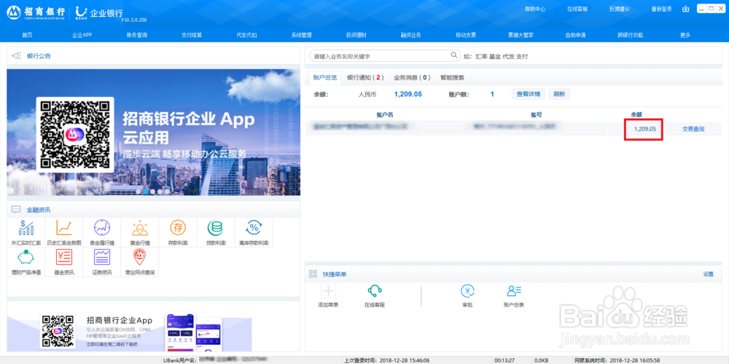Click the 金融资讯 chat bubble icon

16,210
